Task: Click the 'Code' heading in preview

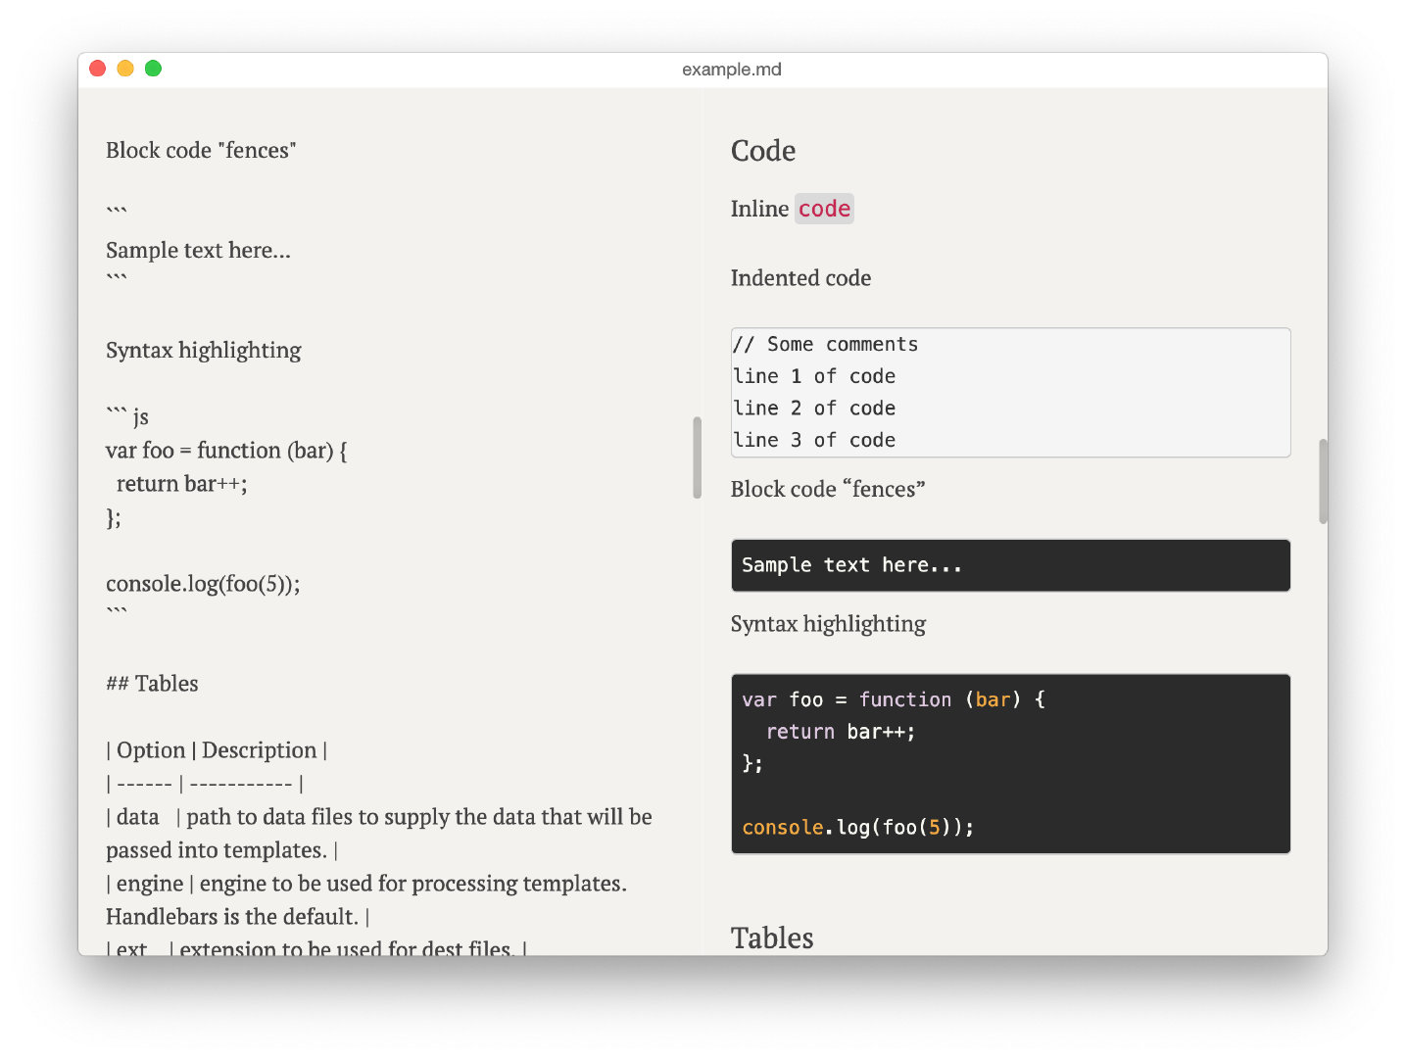Action: [763, 151]
